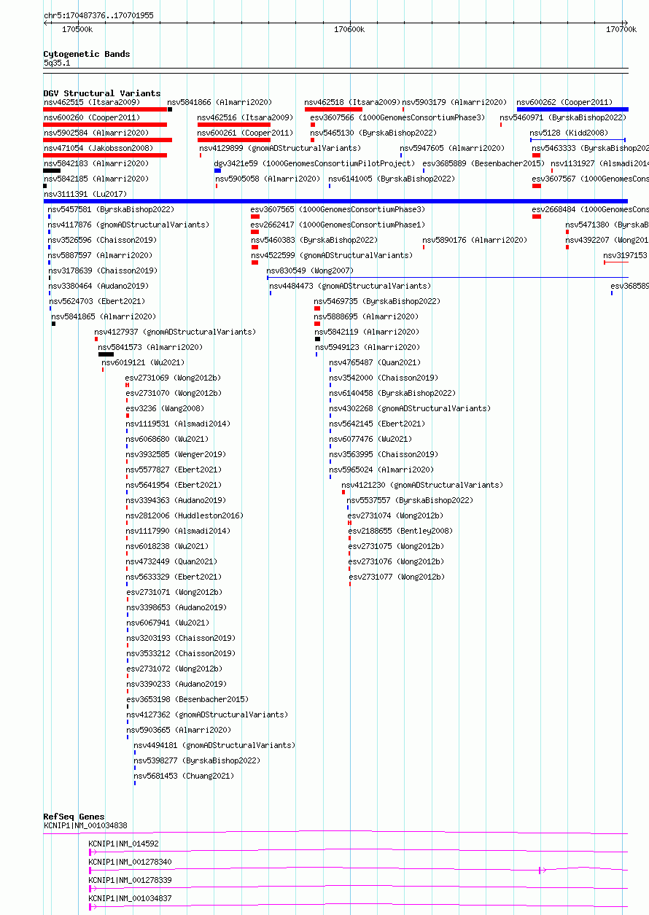Open variant nsv471054 (Jakobsson2008)
The width and height of the screenshot is (649, 915).
[x=98, y=148]
